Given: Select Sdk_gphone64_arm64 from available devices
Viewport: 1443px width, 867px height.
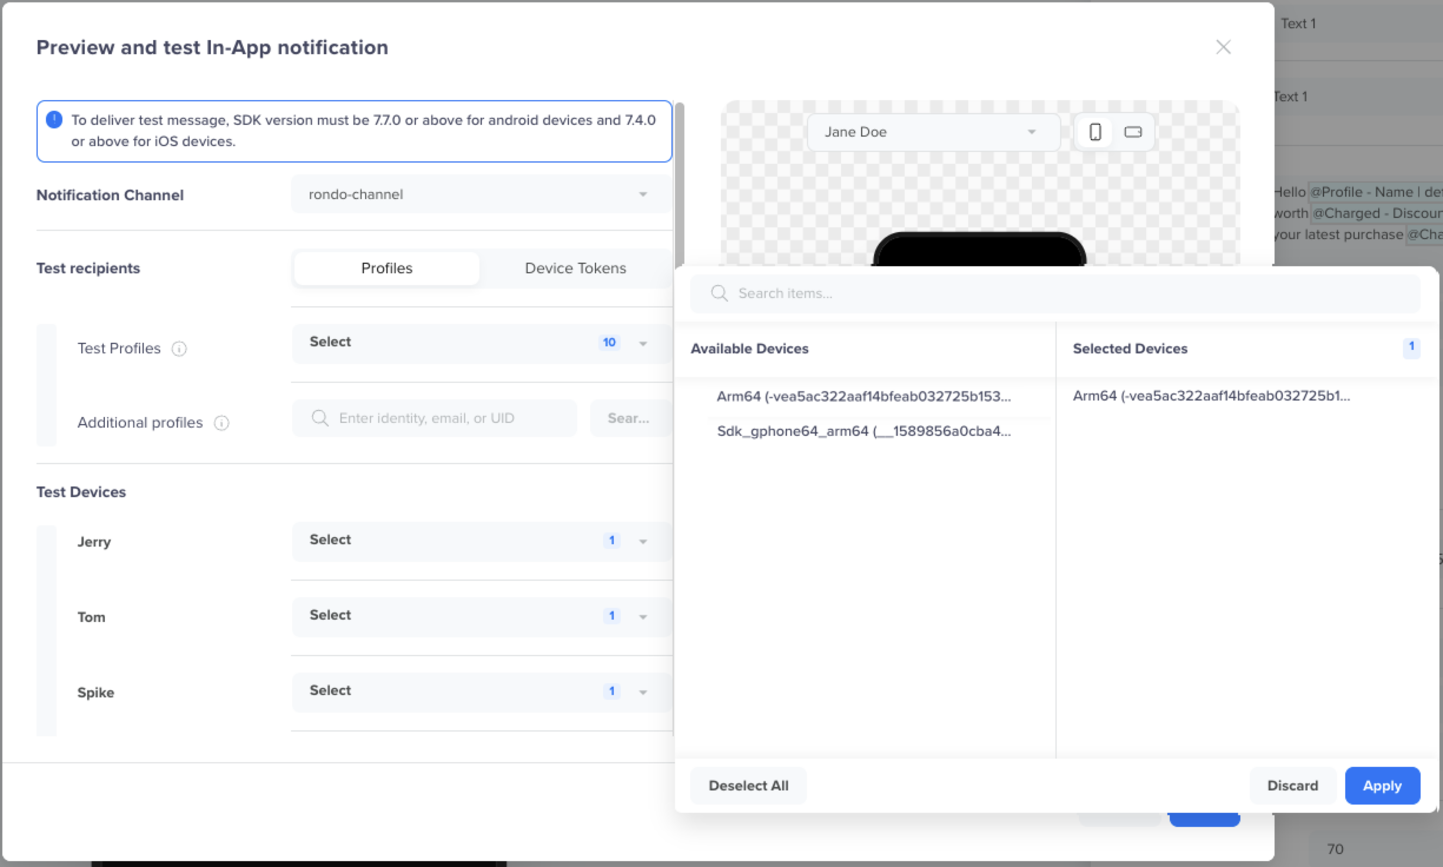Looking at the screenshot, I should (x=863, y=431).
